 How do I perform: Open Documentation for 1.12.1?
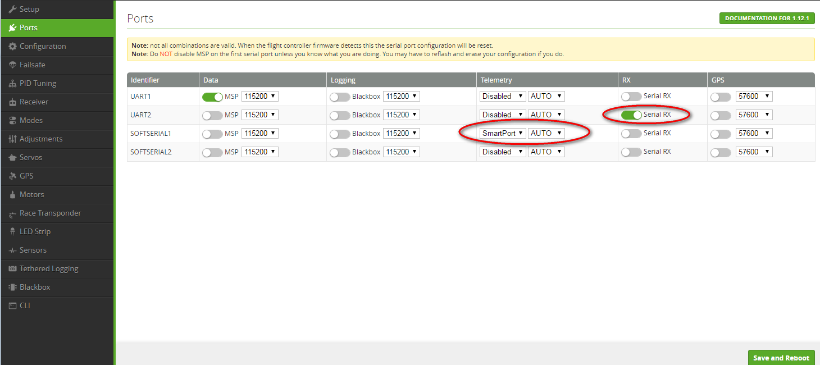(767, 19)
